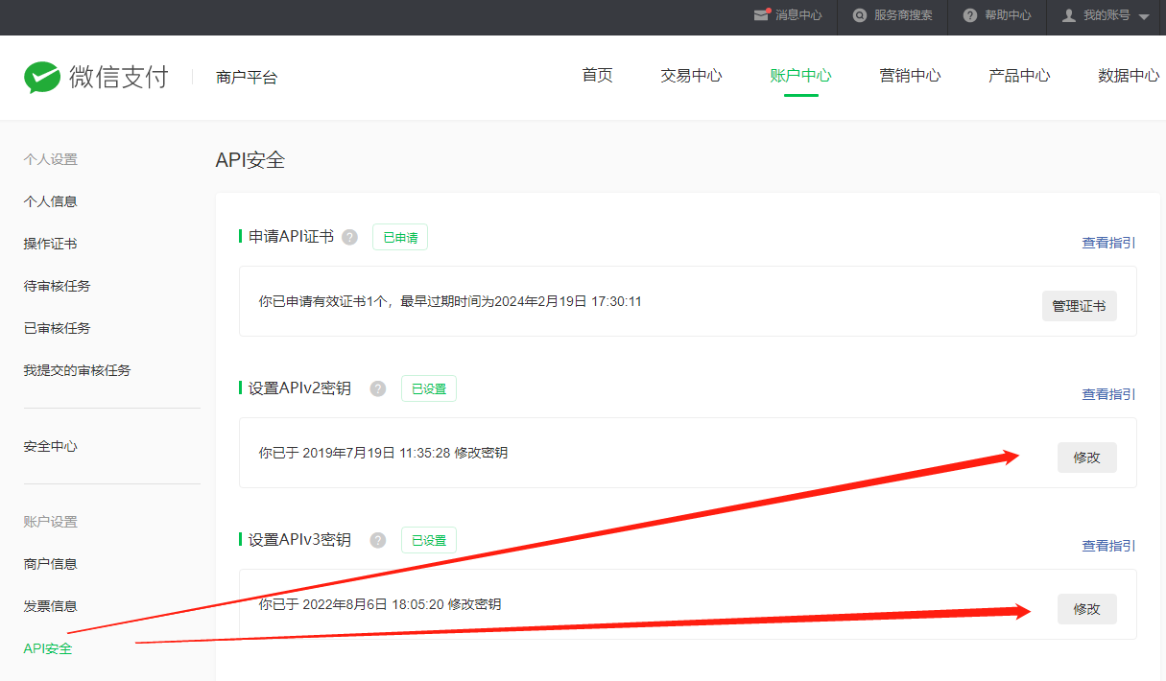Click the 商户平台 label
The height and width of the screenshot is (681, 1166).
point(247,78)
